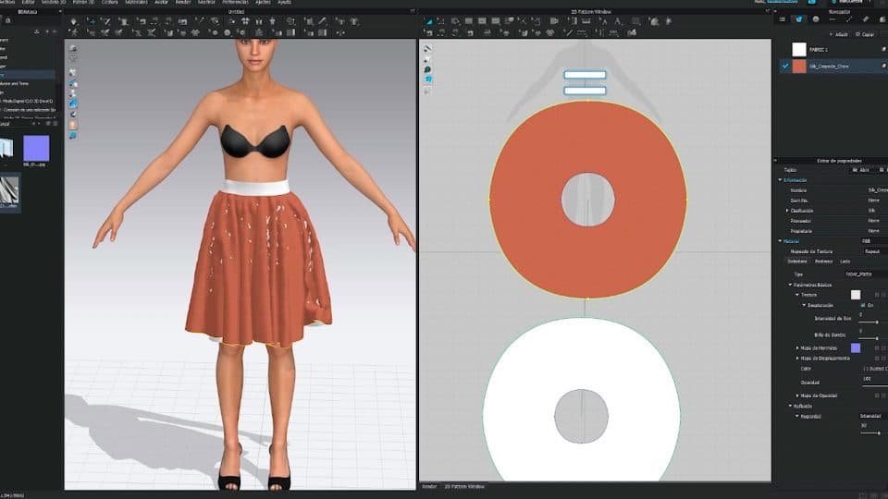Switch to the Posterior material tab
The image size is (888, 499).
(x=823, y=262)
